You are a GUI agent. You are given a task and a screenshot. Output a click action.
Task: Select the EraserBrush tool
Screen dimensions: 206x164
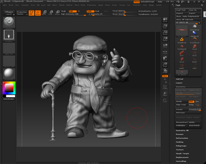[x=195, y=40]
